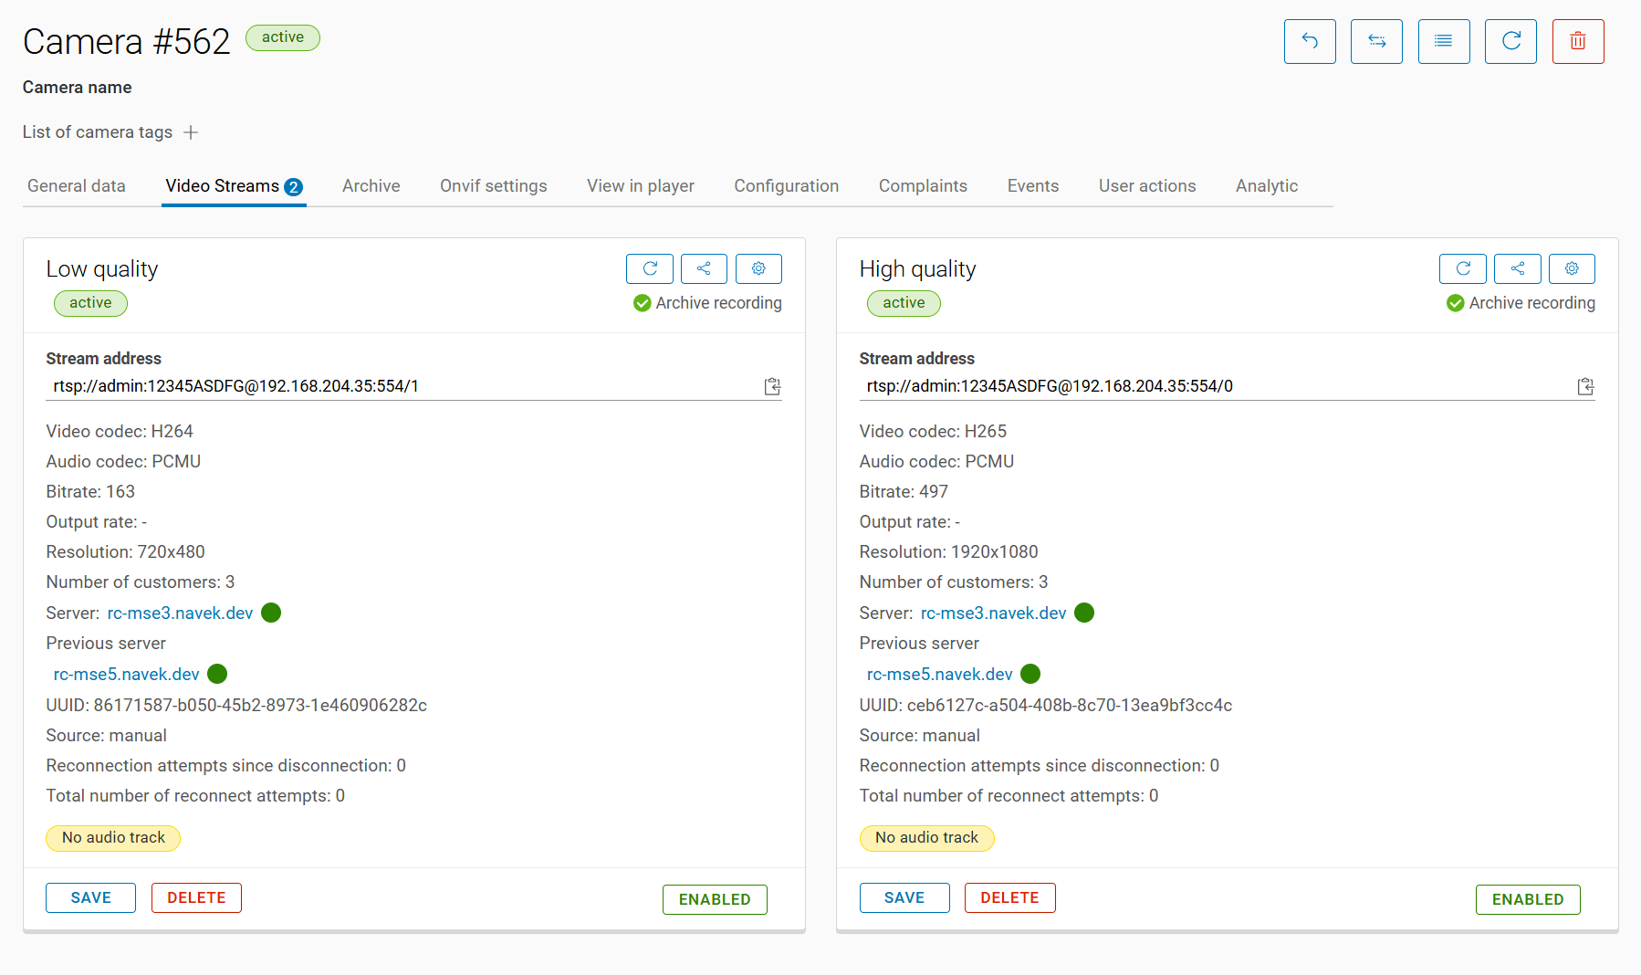Click the swap arrows icon in header
Viewport: 1641px width, 975px height.
[1375, 41]
